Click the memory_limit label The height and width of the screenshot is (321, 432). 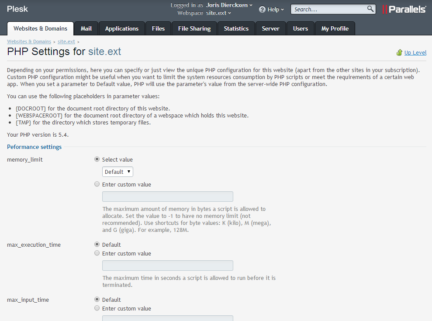click(x=25, y=159)
